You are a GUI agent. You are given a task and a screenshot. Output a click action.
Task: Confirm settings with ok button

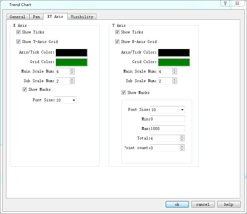(x=177, y=204)
